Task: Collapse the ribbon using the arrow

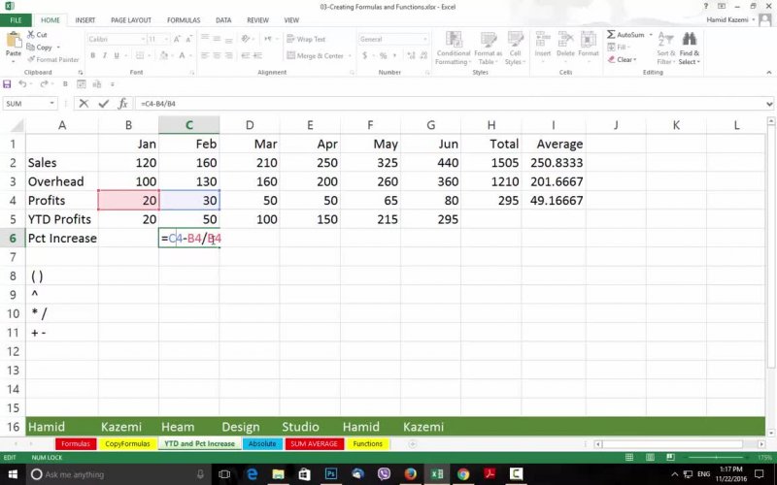Action: pyautogui.click(x=768, y=74)
